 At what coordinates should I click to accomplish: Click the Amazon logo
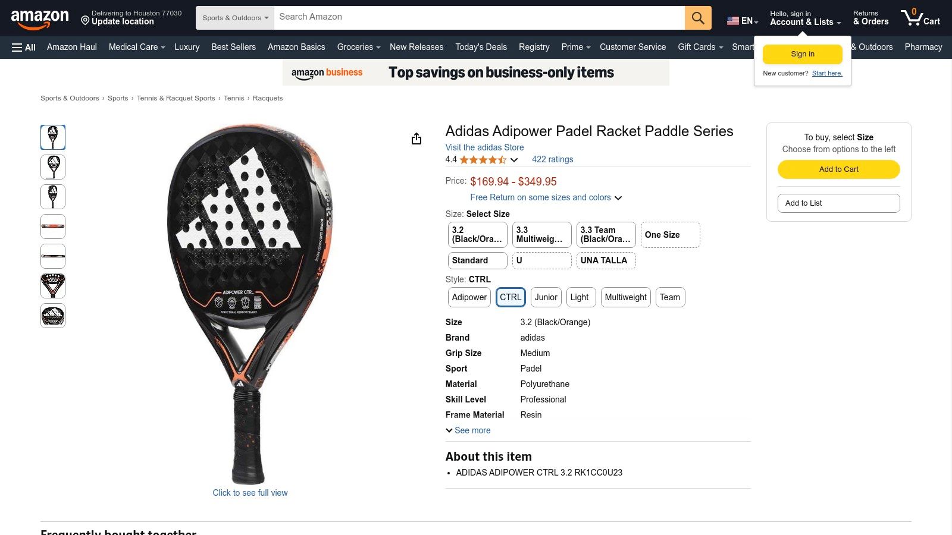[40, 18]
